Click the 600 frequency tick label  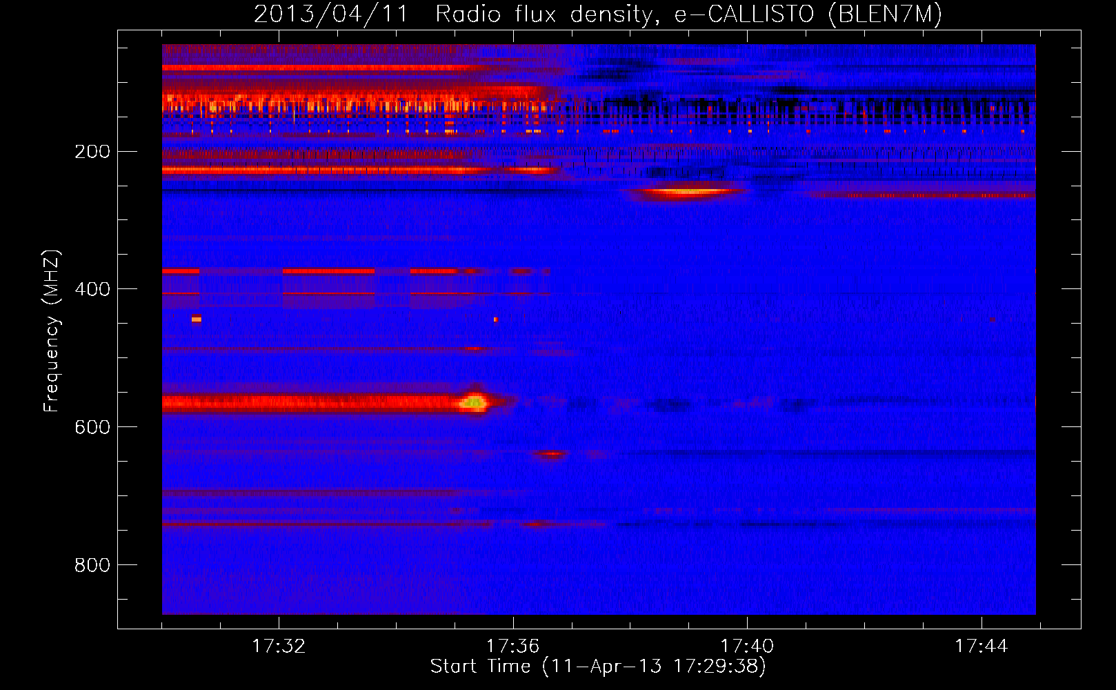tap(92, 427)
